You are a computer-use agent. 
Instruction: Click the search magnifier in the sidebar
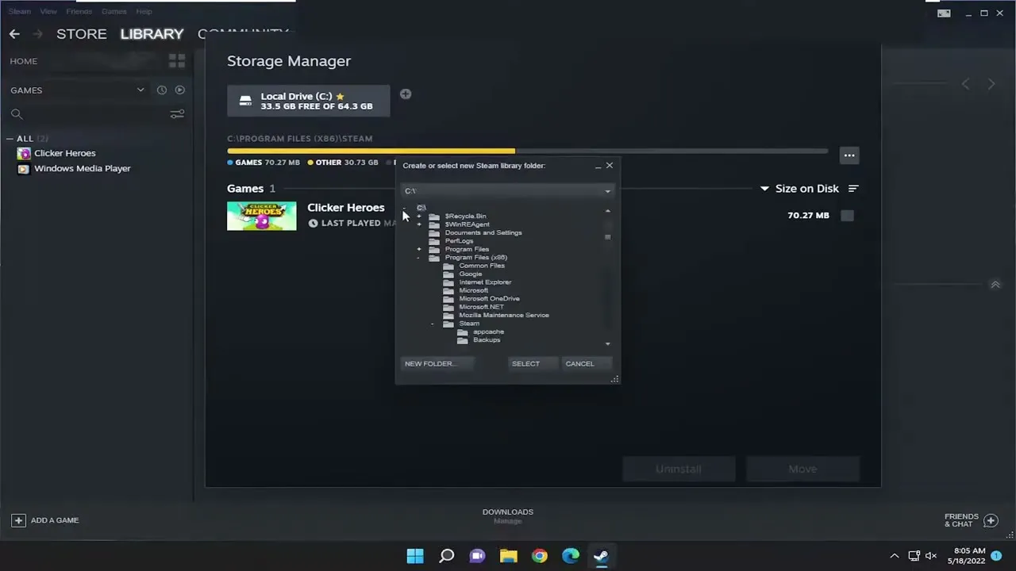[16, 114]
